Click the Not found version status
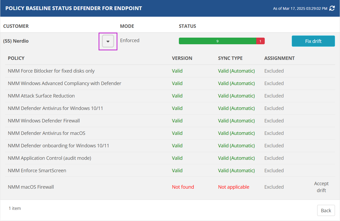The image size is (340, 221). coord(183,187)
